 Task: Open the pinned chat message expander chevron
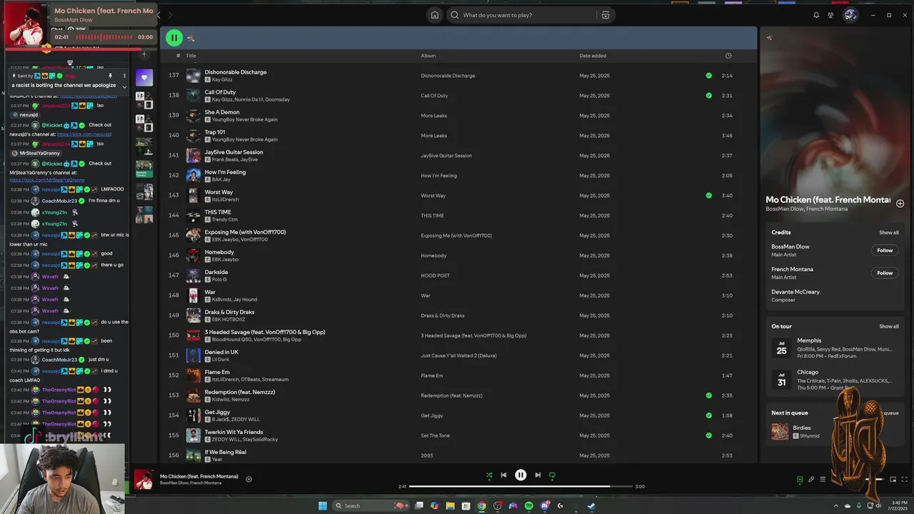pyautogui.click(x=124, y=87)
